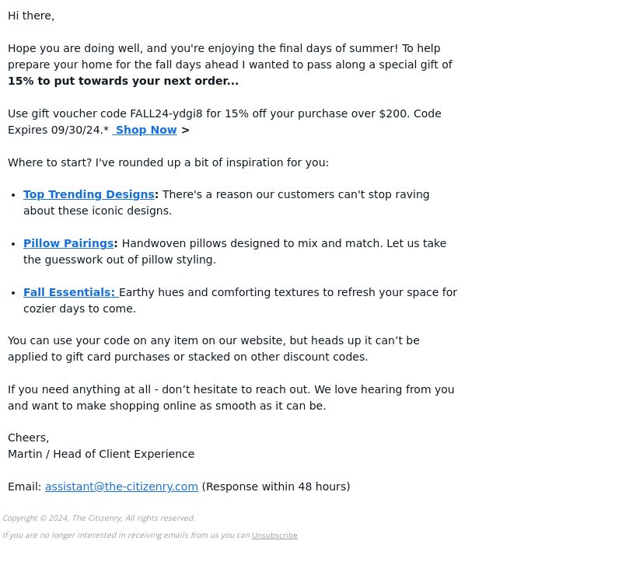This screenshot has height=579, width=622.
Task: Click the copyright 2024 The Citizenry line
Action: click(99, 518)
